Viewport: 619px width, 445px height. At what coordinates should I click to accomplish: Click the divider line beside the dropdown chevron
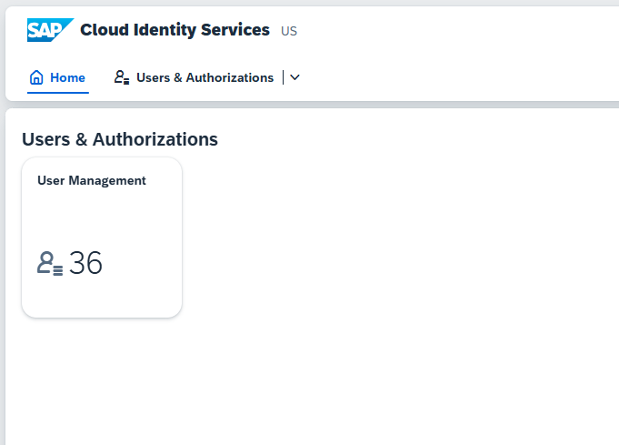(x=283, y=77)
